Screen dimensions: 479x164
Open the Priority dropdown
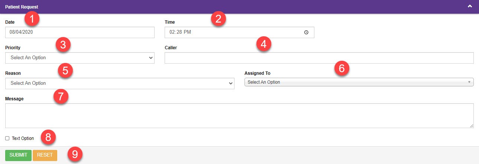(80, 58)
